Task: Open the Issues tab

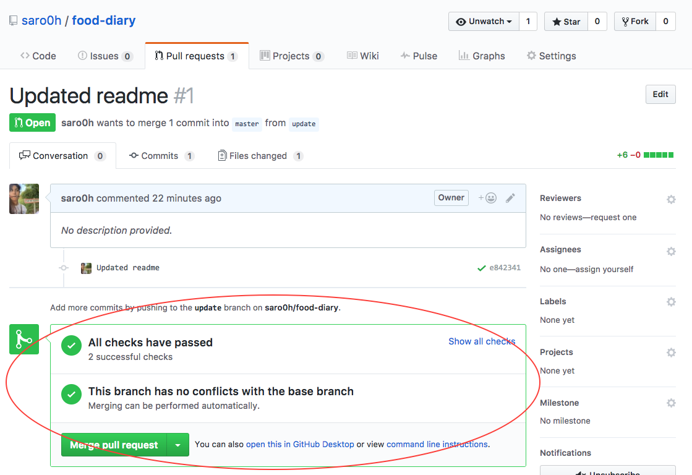Action: [x=105, y=56]
